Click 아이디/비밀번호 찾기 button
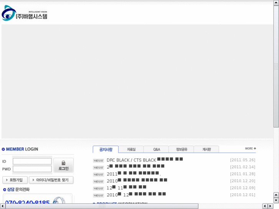279x209 pixels. pyautogui.click(x=51, y=180)
